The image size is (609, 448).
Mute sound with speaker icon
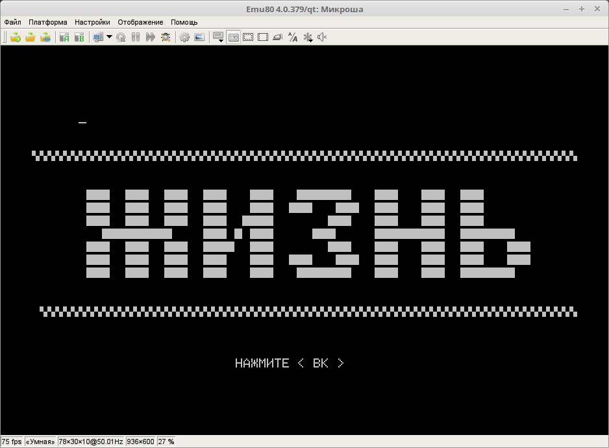coord(323,37)
